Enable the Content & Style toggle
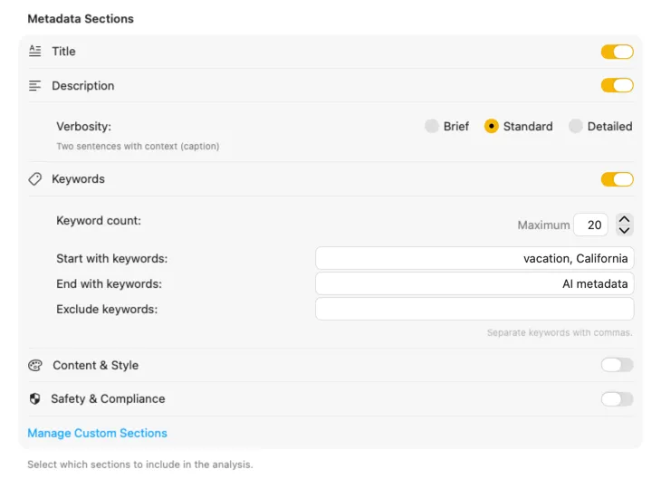 tap(618, 365)
